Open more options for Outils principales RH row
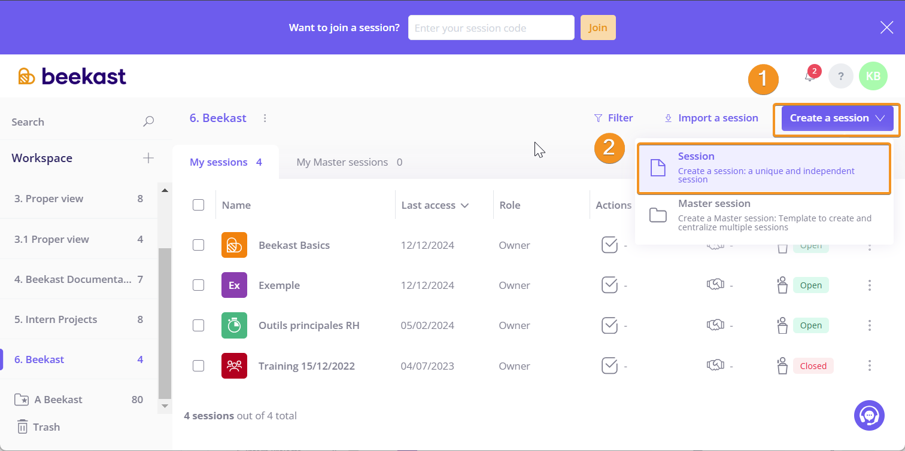The image size is (905, 451). (x=870, y=325)
